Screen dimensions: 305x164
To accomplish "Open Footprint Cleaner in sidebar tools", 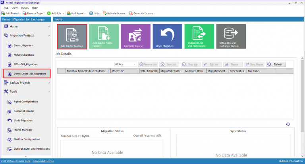I will click(24, 111).
